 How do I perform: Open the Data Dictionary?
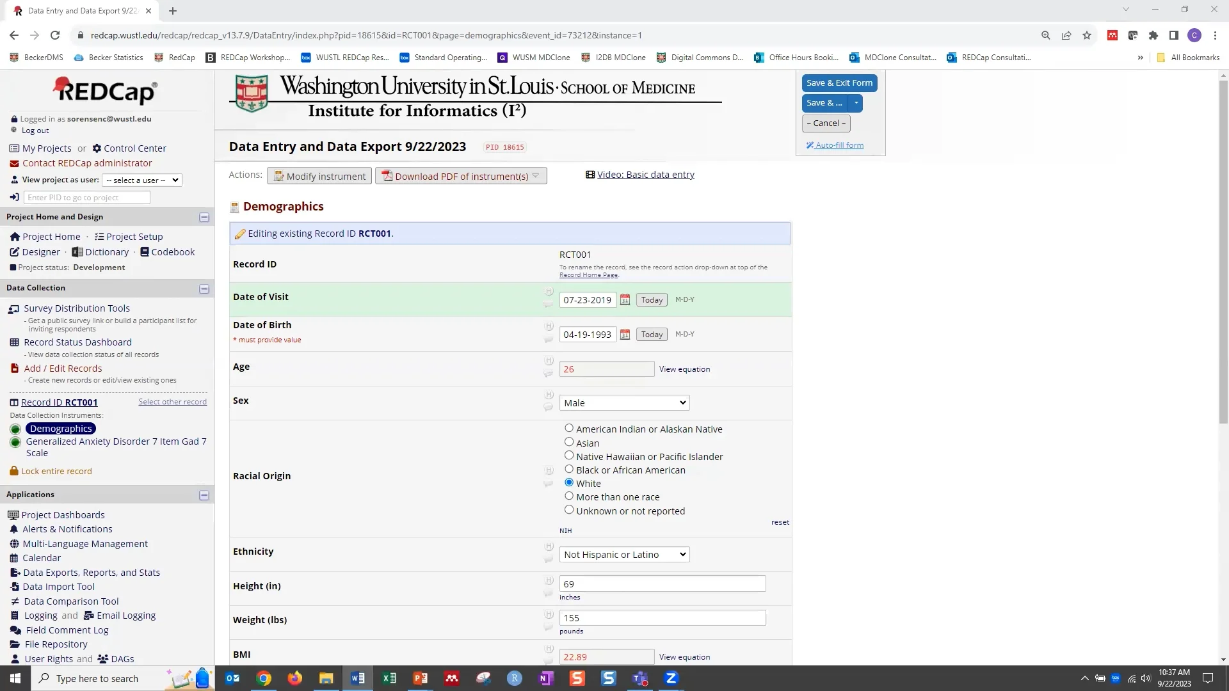[x=106, y=251]
